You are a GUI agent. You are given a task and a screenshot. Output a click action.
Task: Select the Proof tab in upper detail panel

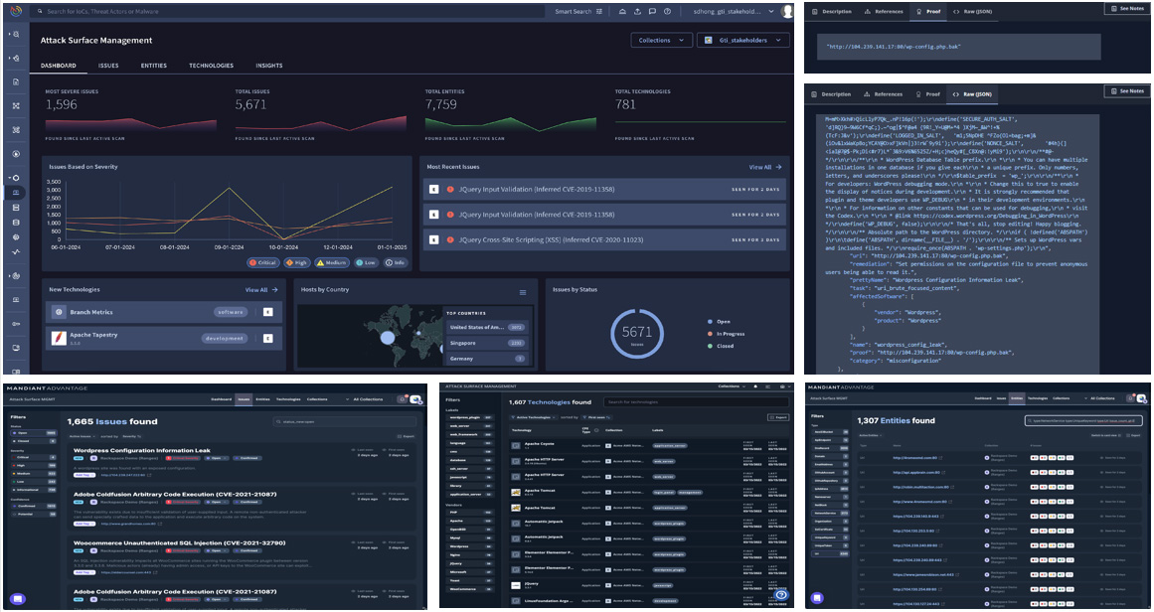coord(928,12)
